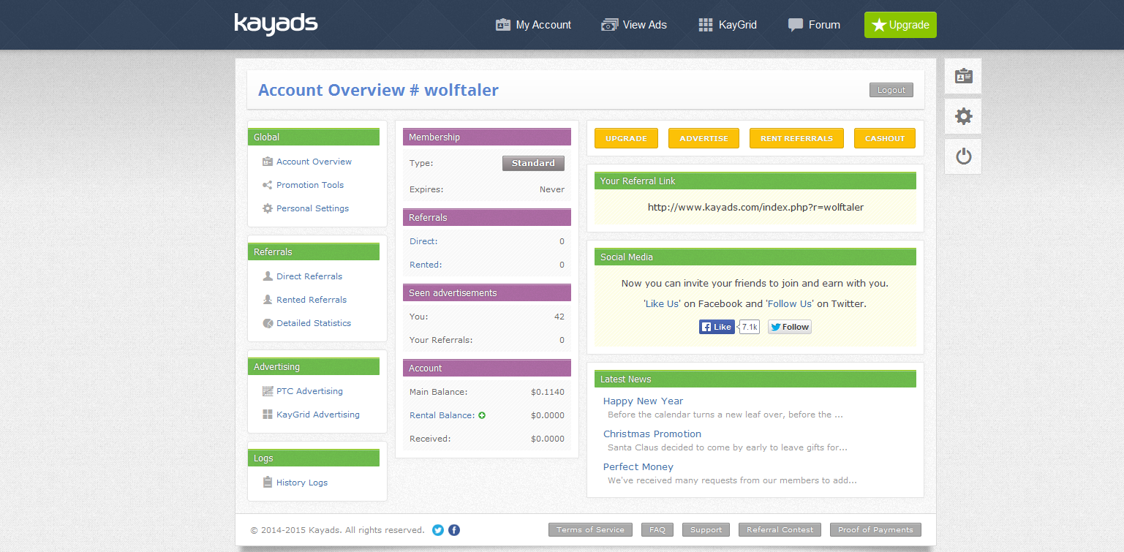Viewport: 1124px width, 552px height.
Task: Click the green Upgrade button in navbar
Action: coord(900,25)
